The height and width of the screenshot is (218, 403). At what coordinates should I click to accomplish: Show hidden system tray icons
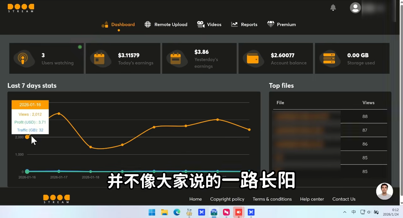tap(345, 212)
